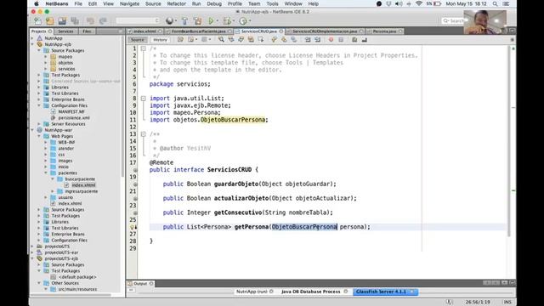Collapse the Configuration Files folder

coord(39,105)
